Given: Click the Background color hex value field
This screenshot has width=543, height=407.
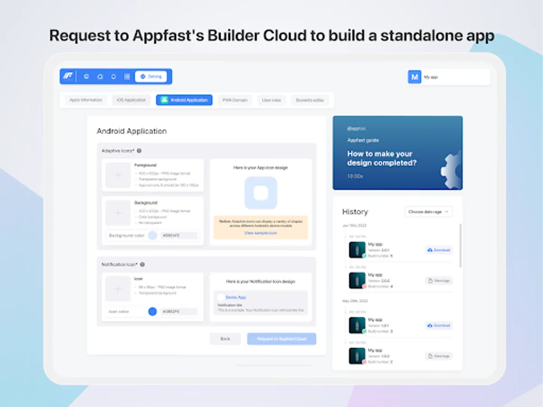Looking at the screenshot, I should [x=179, y=236].
